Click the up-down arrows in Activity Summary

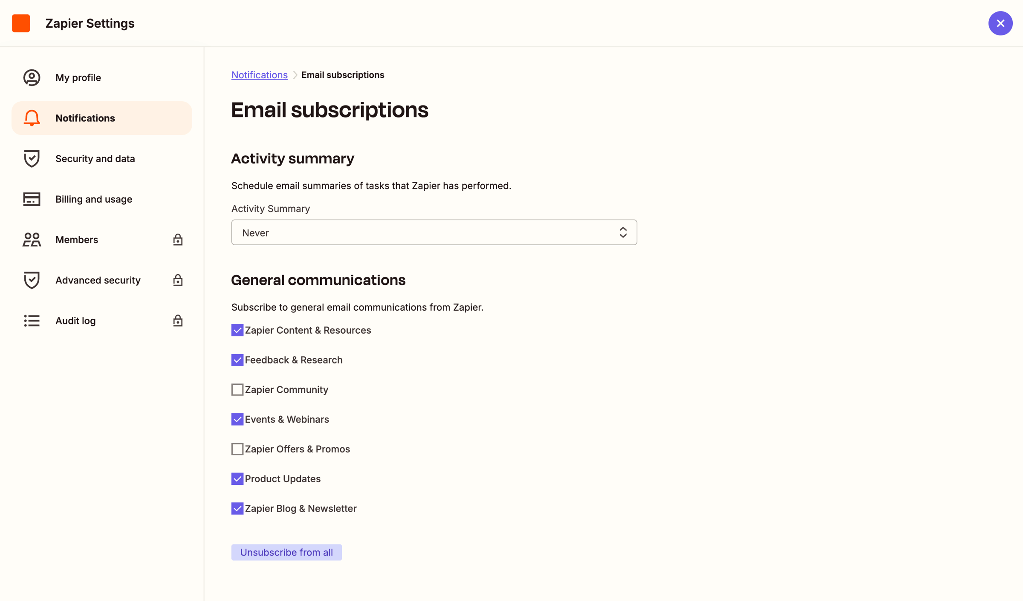coord(623,232)
